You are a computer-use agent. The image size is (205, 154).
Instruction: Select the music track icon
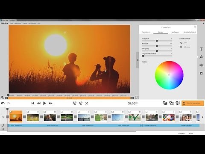click(3, 125)
